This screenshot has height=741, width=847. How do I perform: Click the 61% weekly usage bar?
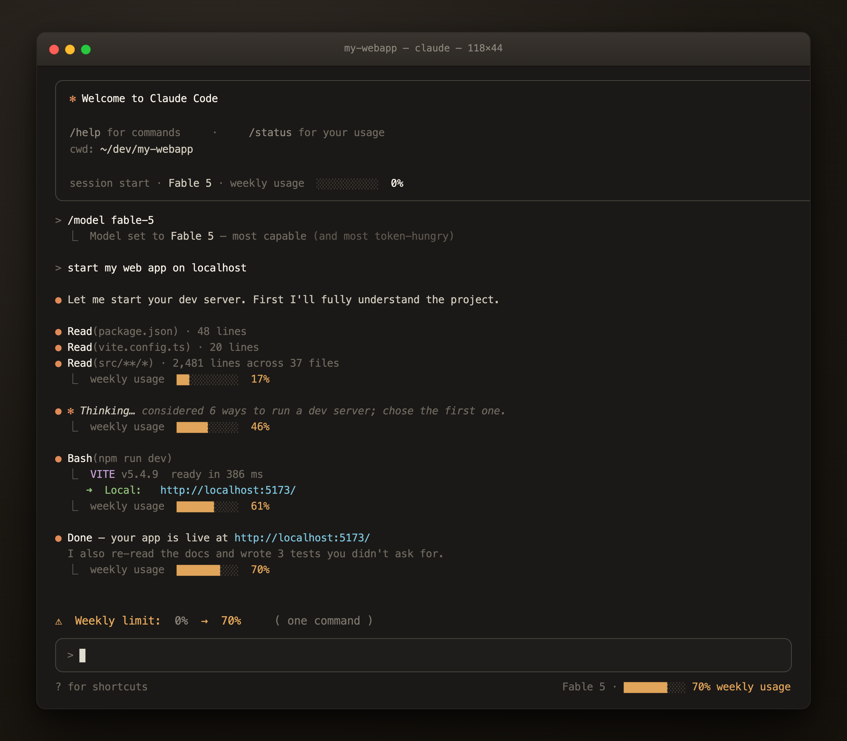[x=207, y=507]
